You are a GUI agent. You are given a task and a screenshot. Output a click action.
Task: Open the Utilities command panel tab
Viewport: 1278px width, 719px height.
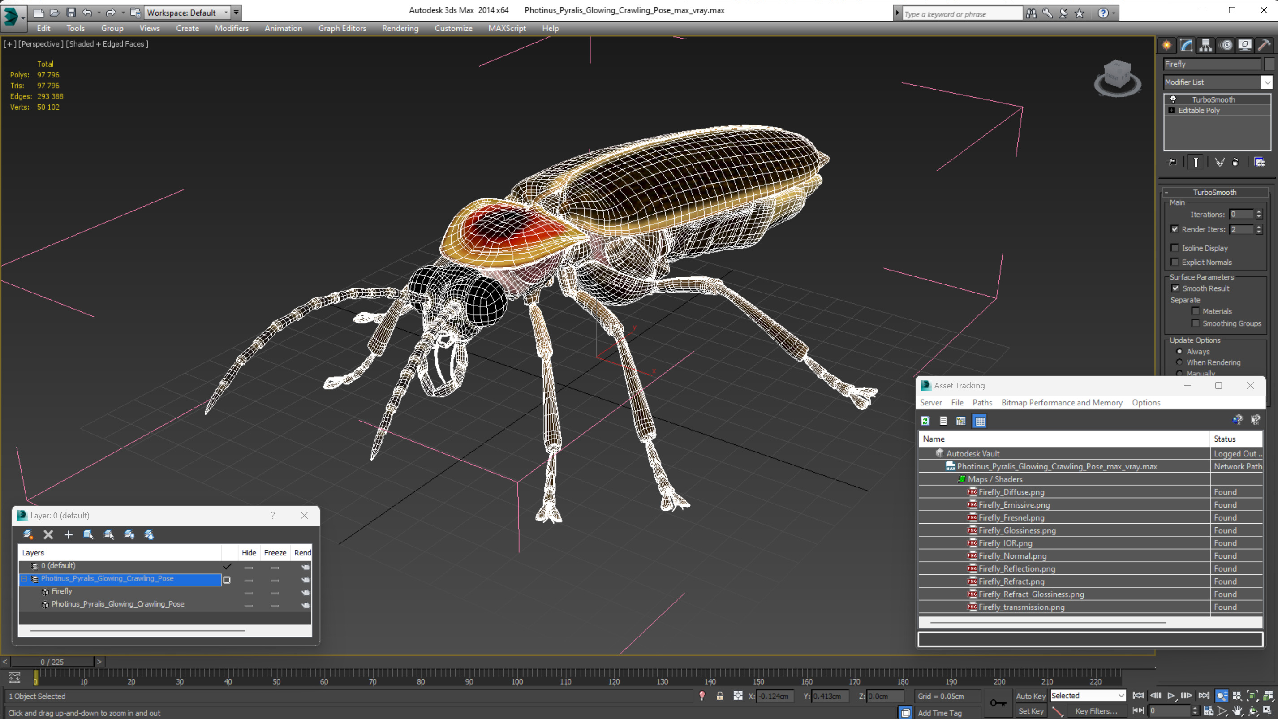(x=1264, y=45)
